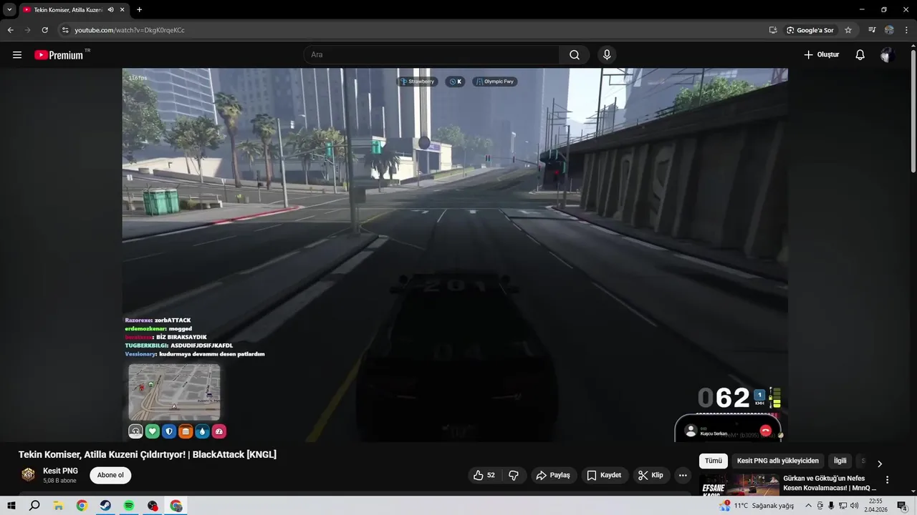Subscribe with the Abone ol button
The height and width of the screenshot is (515, 917).
coord(110,475)
